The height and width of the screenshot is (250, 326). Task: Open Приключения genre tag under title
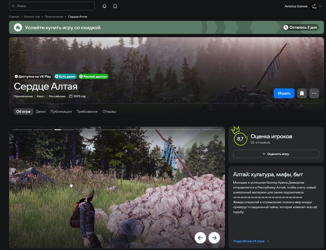pos(23,96)
